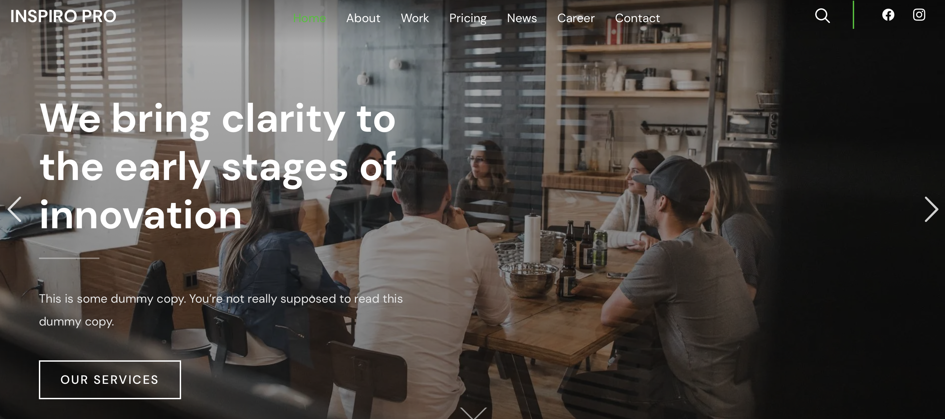Click the hero headline about innovation
The image size is (945, 419).
218,167
